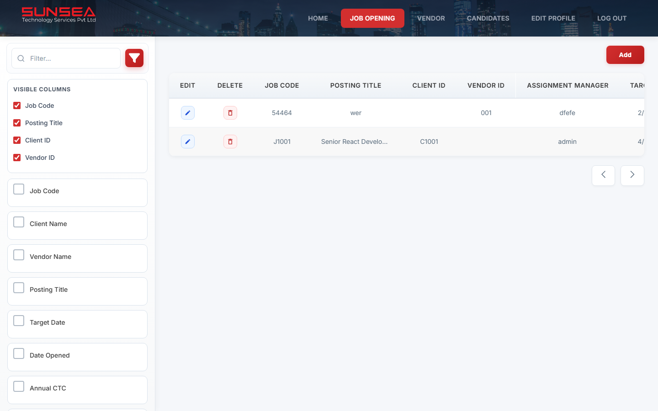Open the CANDIDATES page
This screenshot has width=658, height=411.
pyautogui.click(x=488, y=18)
